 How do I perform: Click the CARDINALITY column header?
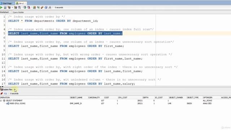pos(94,97)
